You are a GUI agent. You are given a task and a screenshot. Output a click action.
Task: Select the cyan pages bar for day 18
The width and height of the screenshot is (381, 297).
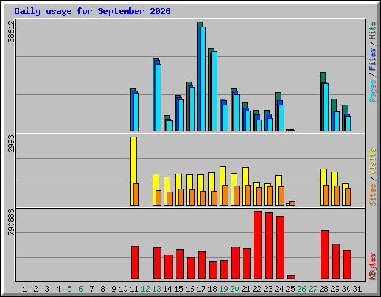coord(214,91)
